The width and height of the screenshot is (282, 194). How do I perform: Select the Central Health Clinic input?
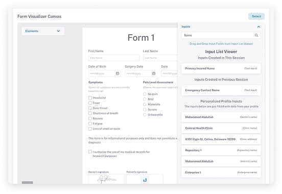pos(221,128)
